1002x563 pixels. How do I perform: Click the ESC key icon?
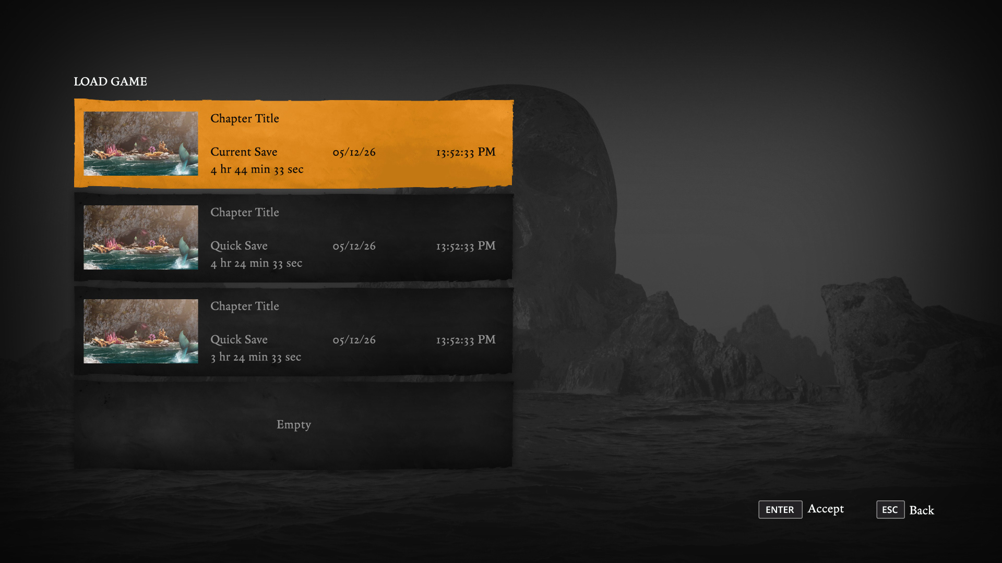point(890,509)
